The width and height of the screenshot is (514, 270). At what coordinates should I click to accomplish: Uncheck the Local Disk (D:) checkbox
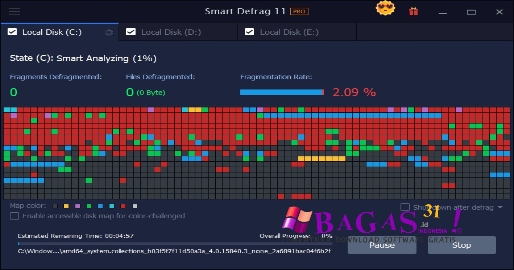pos(131,32)
